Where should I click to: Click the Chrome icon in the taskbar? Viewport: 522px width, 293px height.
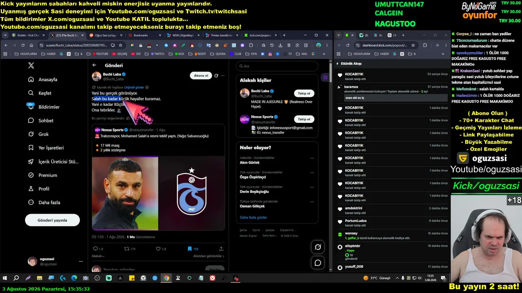166,278
